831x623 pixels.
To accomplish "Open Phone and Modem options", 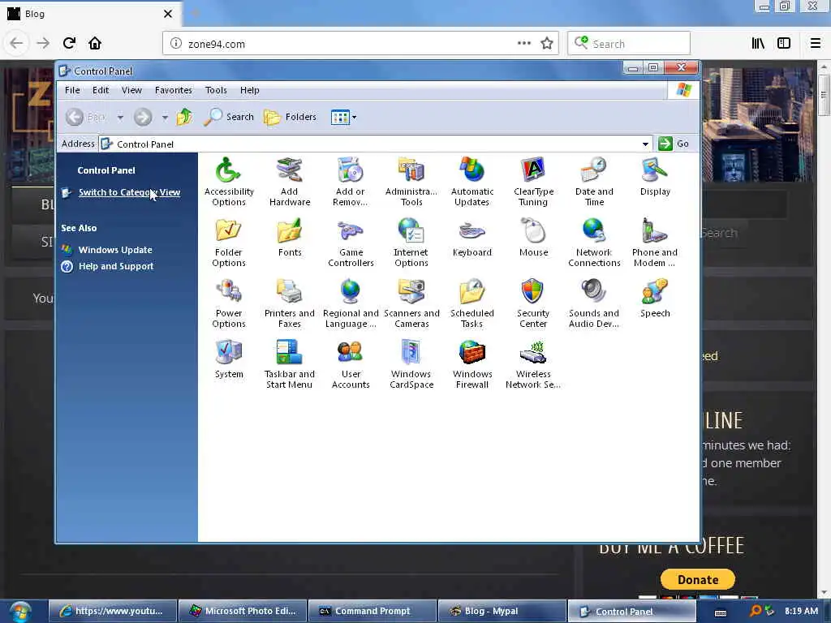I will click(x=655, y=242).
